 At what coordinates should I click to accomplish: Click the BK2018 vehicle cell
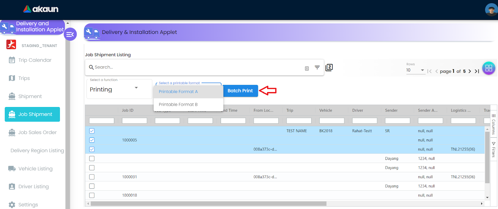click(x=326, y=131)
